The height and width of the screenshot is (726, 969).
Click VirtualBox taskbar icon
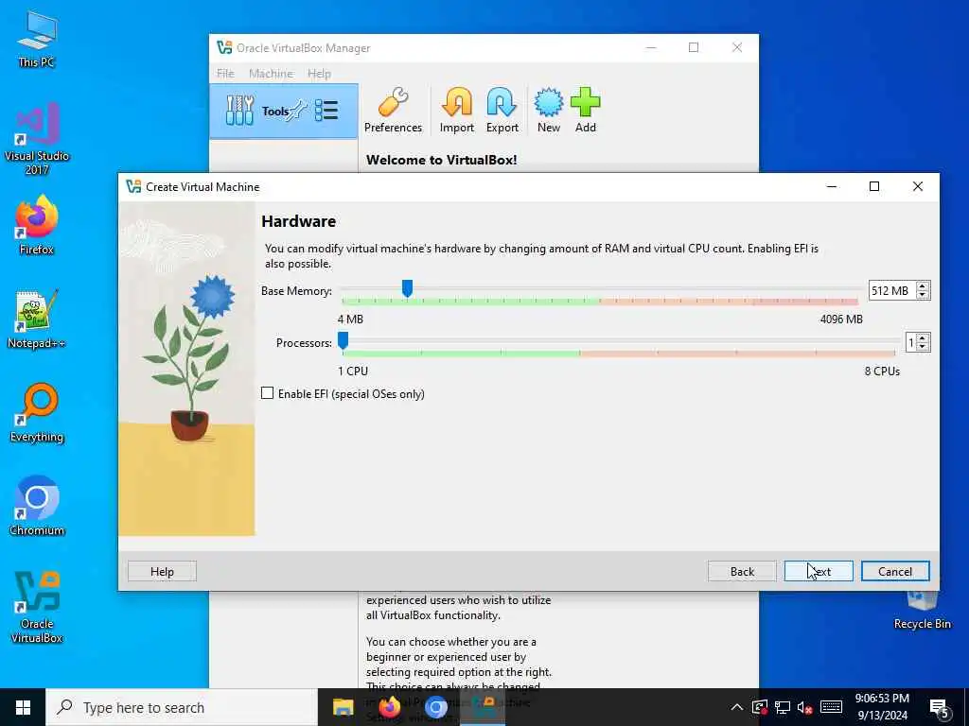[x=483, y=707]
